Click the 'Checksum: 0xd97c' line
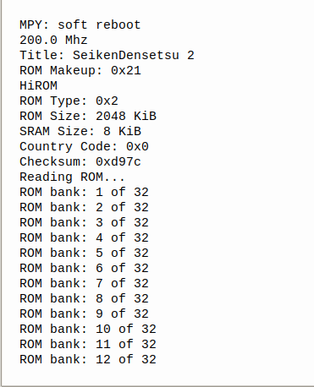Screen dimensions: 314x387 click(80, 161)
